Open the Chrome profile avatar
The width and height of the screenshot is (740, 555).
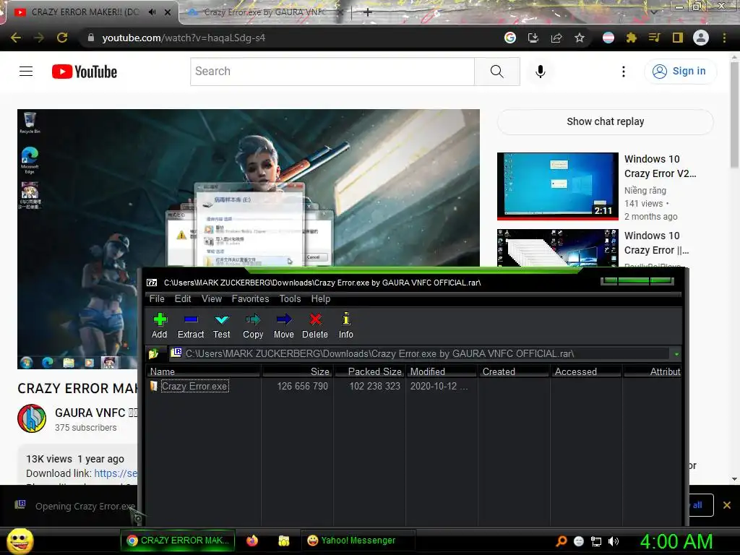[x=701, y=38]
